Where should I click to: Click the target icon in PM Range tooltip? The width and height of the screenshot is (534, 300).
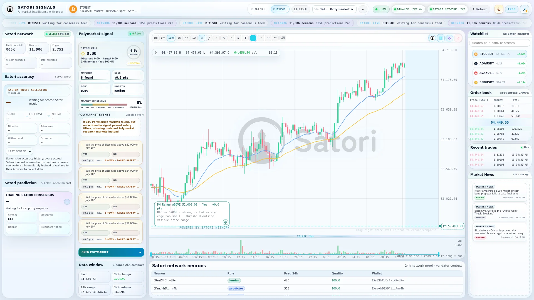226,222
